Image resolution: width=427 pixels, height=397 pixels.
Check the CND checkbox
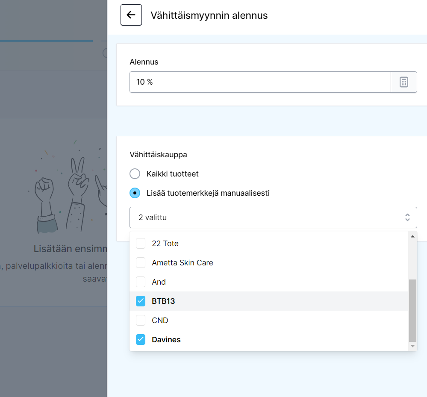(141, 320)
